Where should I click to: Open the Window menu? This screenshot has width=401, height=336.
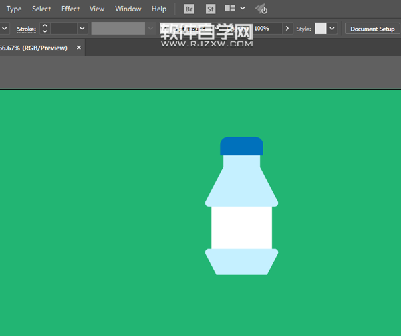point(128,9)
